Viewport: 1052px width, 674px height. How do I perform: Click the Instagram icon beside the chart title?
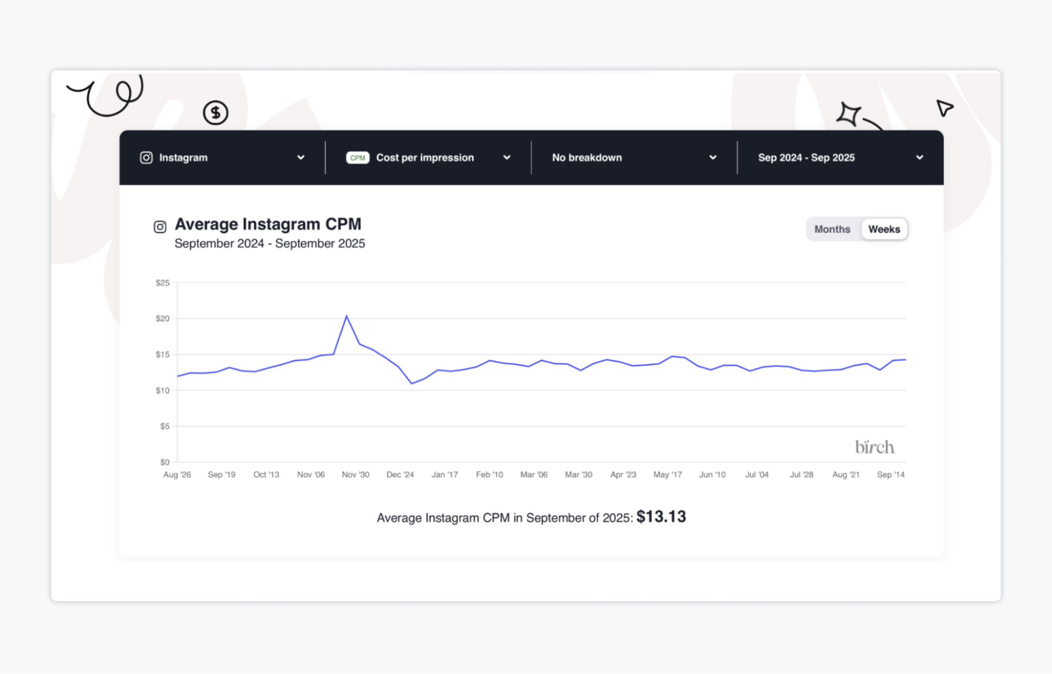[x=160, y=227]
